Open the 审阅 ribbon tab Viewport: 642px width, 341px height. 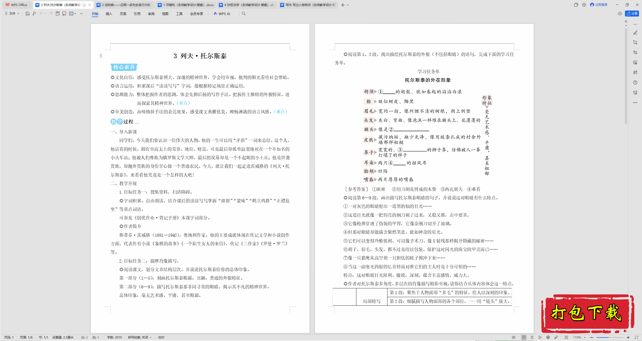click(151, 14)
